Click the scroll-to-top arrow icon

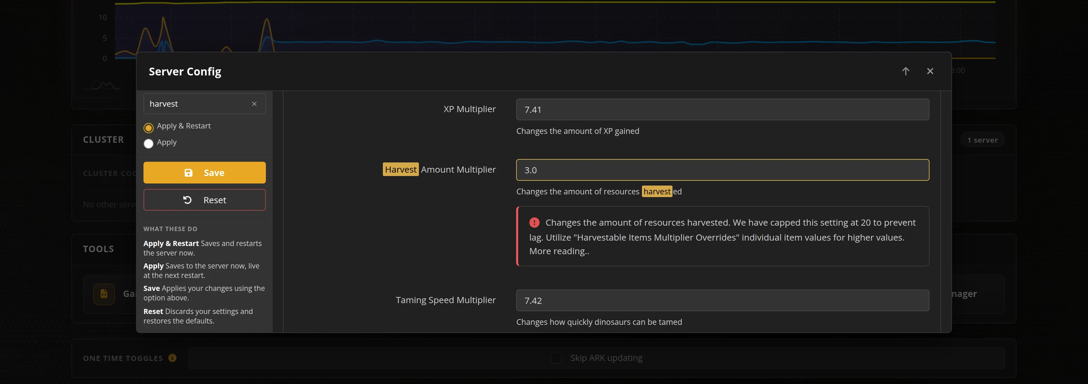(905, 71)
